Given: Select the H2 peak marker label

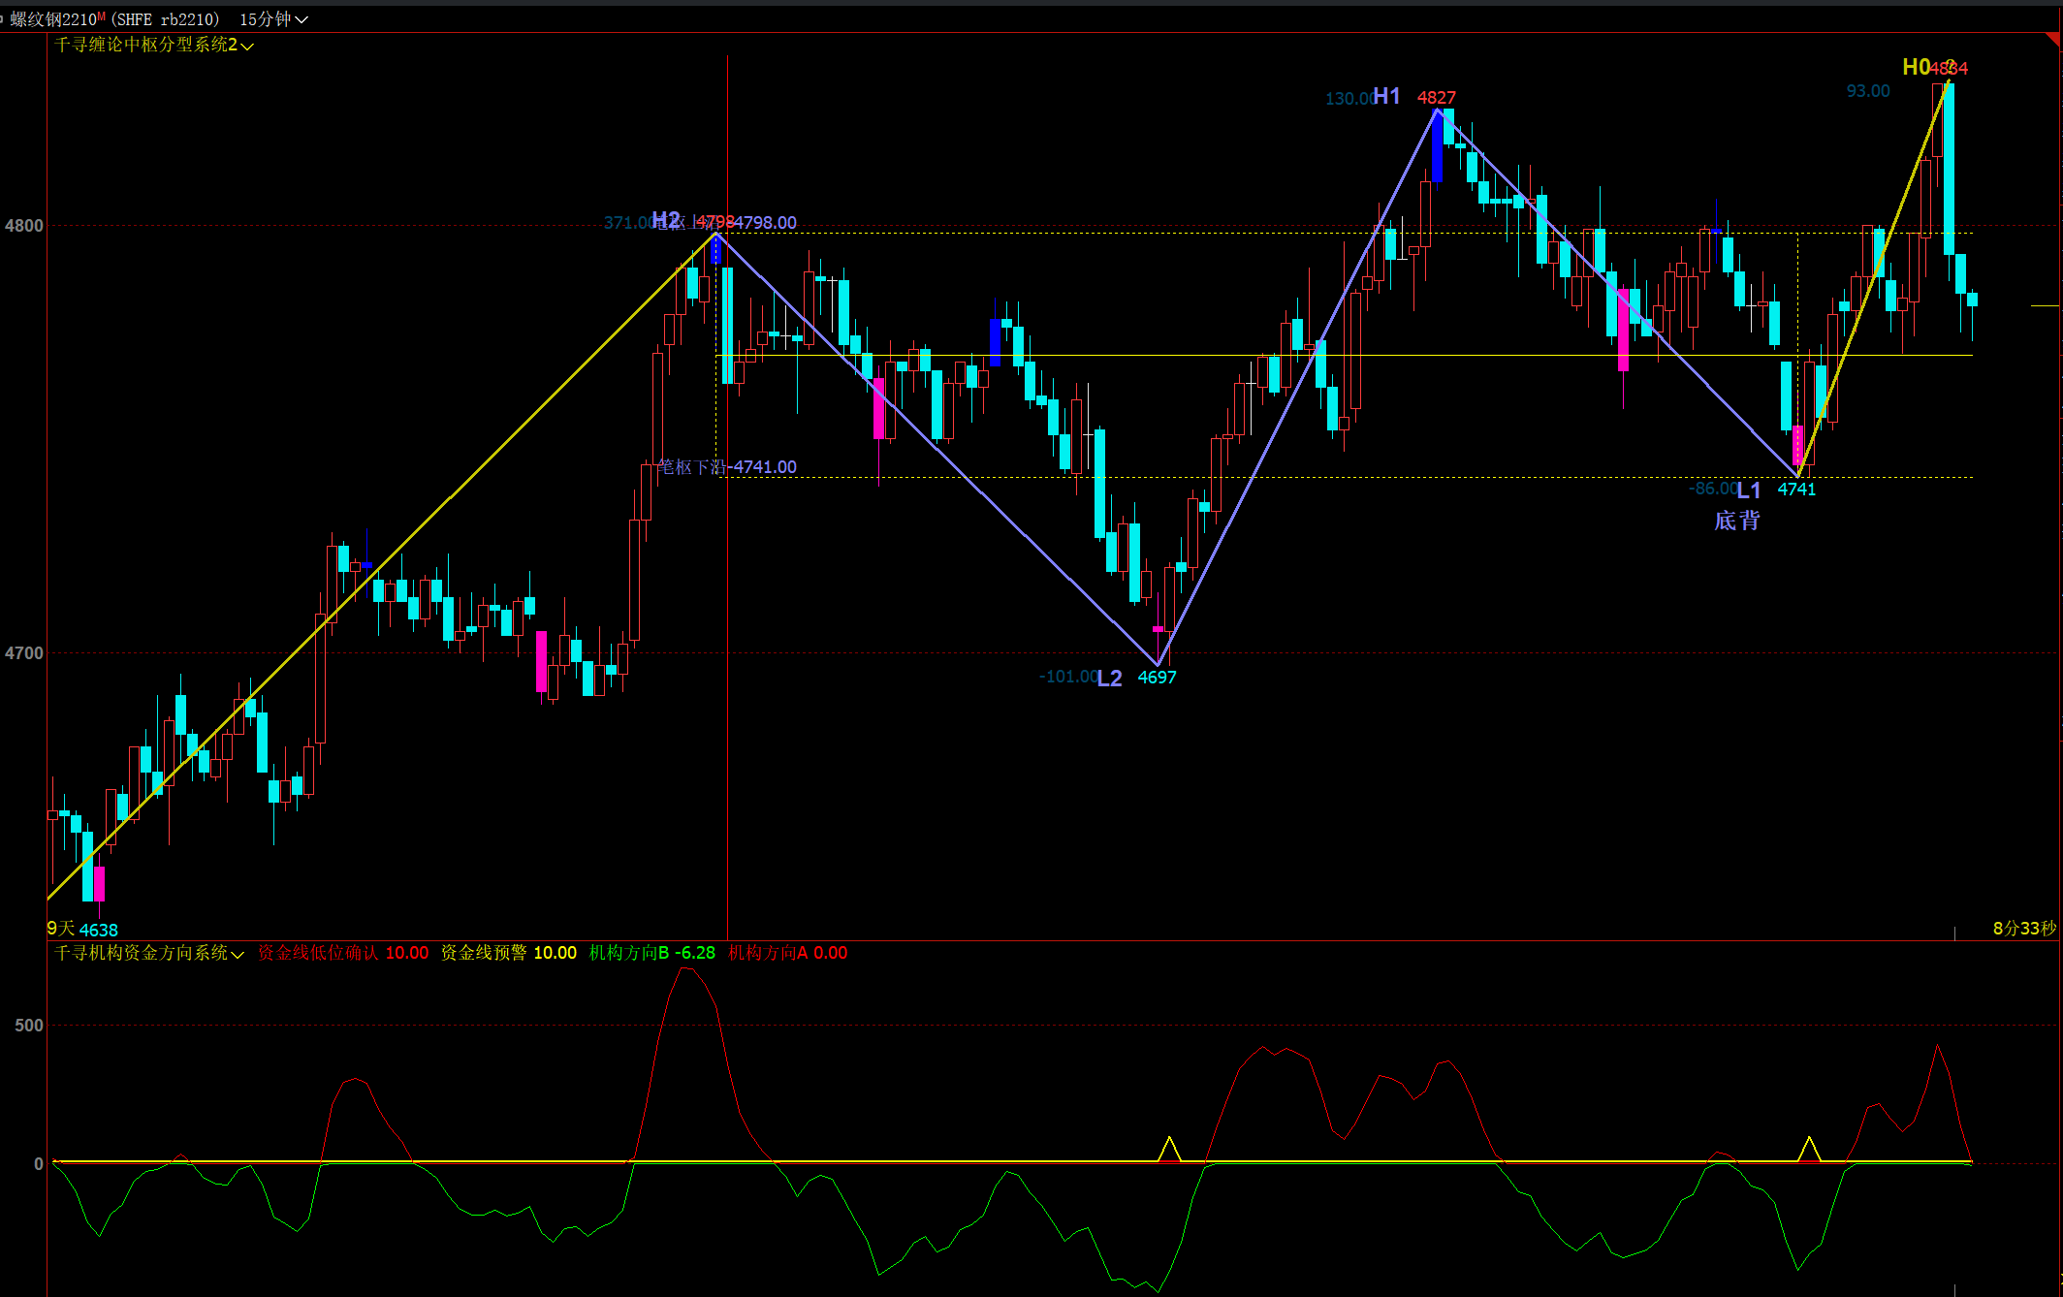Looking at the screenshot, I should point(666,221).
